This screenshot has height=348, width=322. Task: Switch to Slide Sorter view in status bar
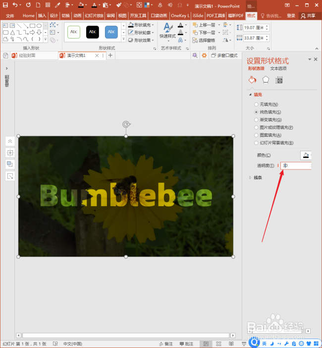[218, 344]
